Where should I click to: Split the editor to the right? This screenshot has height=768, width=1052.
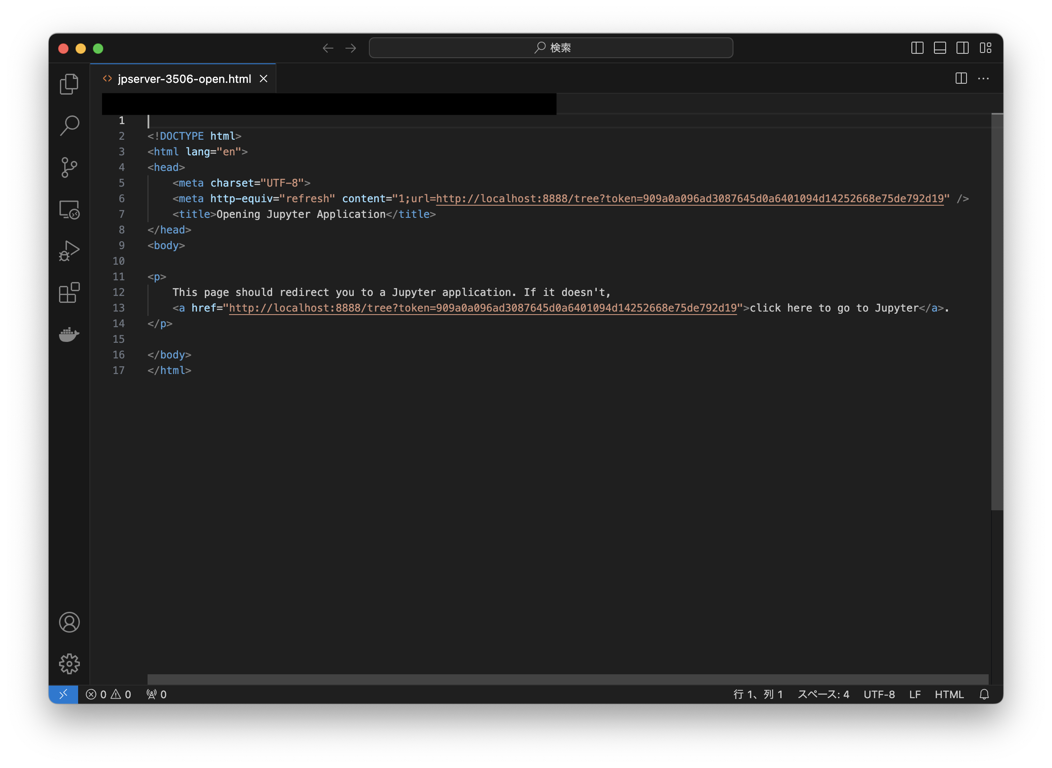tap(962, 79)
